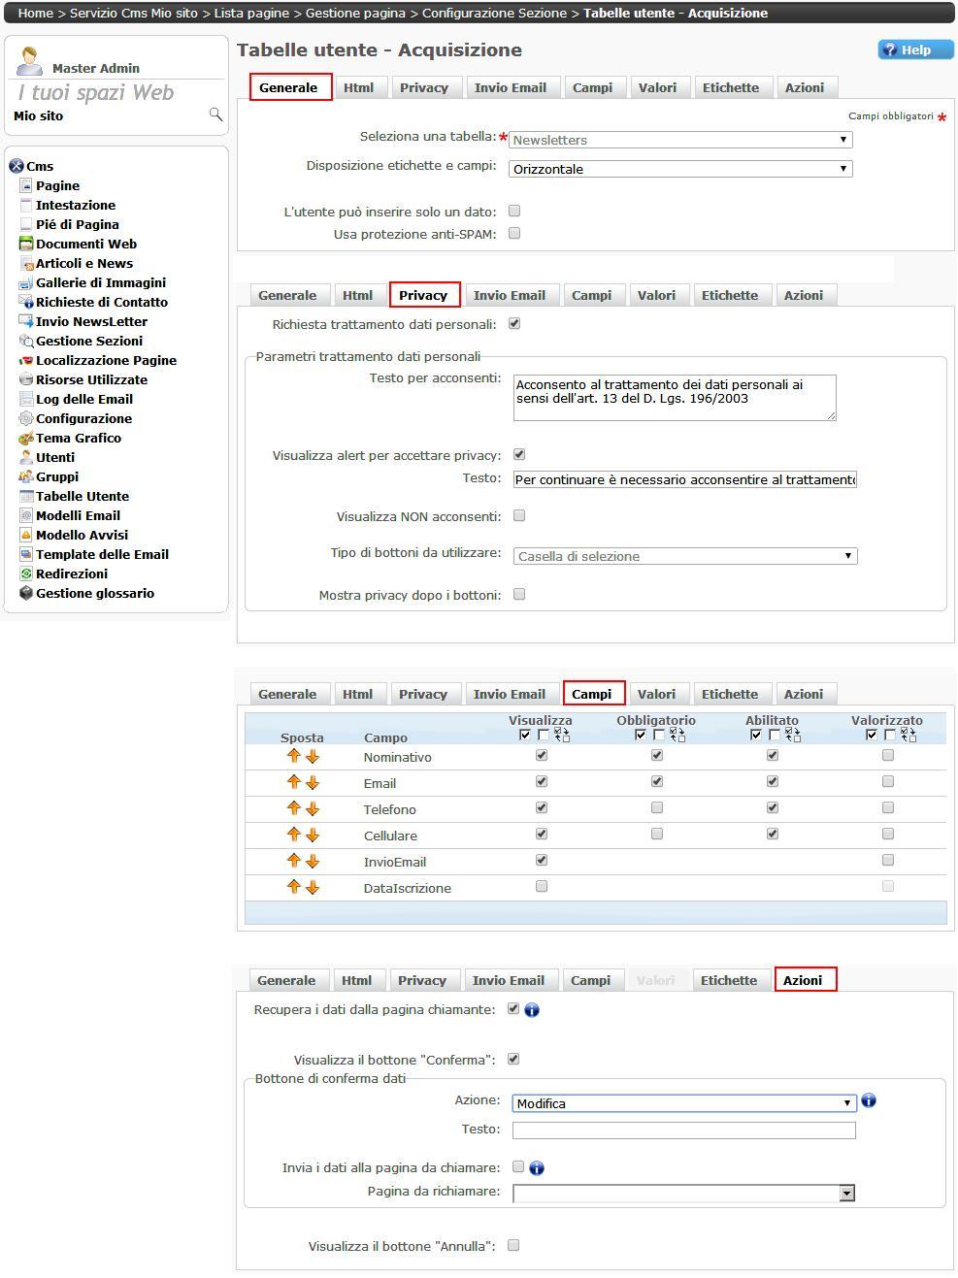958x1278 pixels.
Task: Open Tema Grafico from the sidebar
Action: tap(78, 438)
